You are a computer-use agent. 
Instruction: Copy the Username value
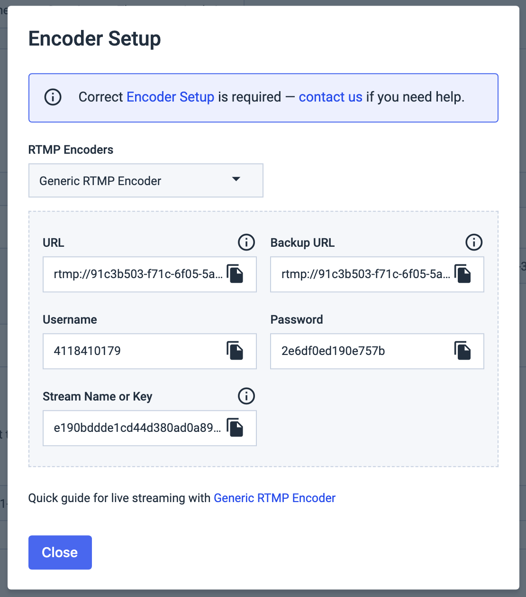click(x=236, y=351)
